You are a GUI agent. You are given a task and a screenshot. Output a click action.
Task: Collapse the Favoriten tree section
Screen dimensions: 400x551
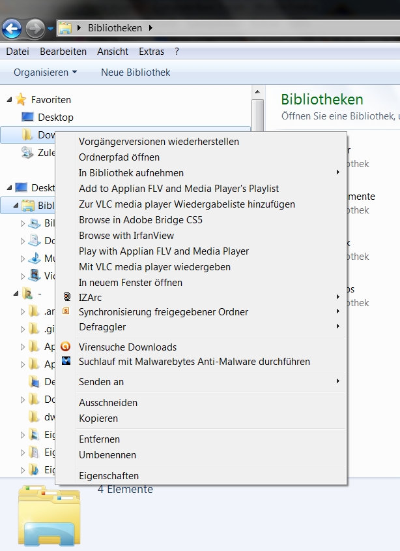pyautogui.click(x=9, y=100)
